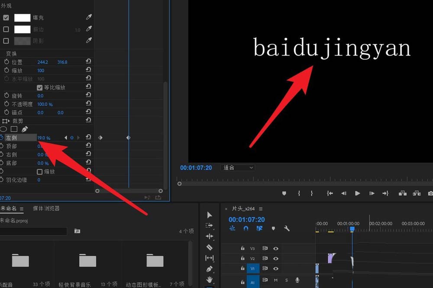Select the 未命名 project tab
Viewport: 433px width, 288px height.
(x=8, y=208)
